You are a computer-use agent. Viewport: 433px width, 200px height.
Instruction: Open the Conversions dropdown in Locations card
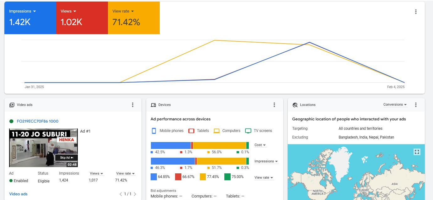(395, 105)
